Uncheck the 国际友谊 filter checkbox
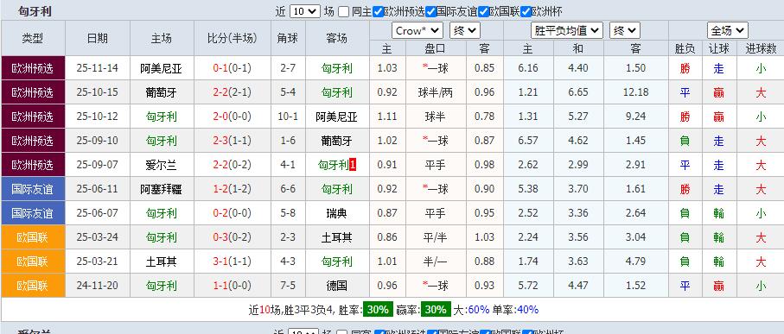 click(x=430, y=11)
